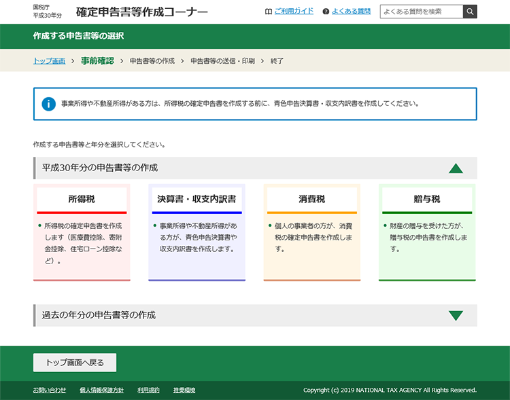
Task: Open the よくある質問 link
Action: click(x=351, y=12)
